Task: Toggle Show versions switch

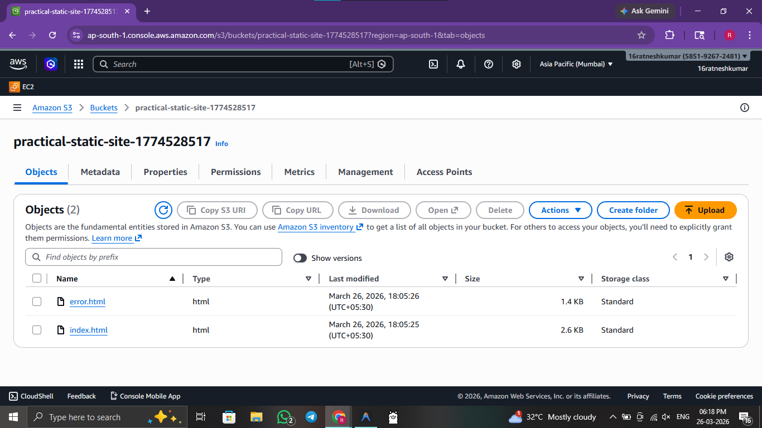Action: pos(300,258)
